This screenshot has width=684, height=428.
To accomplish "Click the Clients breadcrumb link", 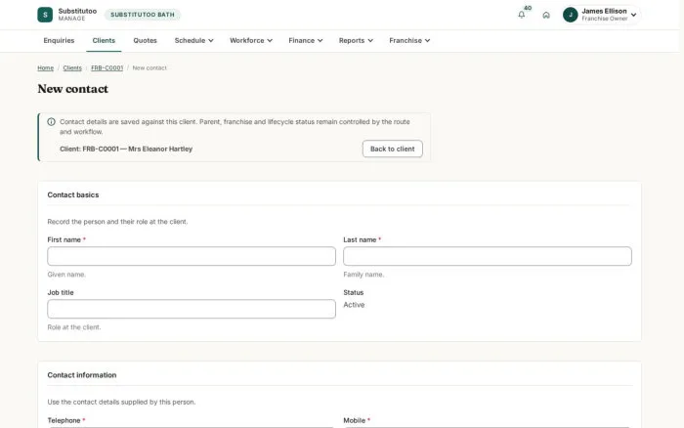I will 72,68.
